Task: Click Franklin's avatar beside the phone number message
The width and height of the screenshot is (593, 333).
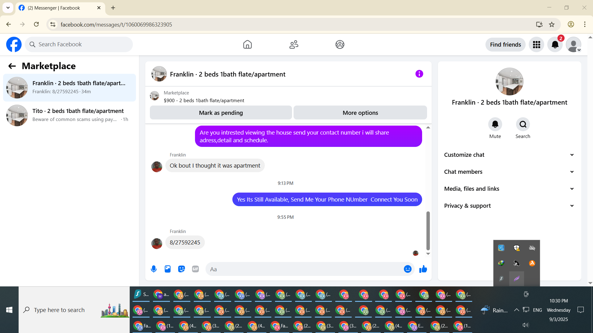Action: point(157,244)
